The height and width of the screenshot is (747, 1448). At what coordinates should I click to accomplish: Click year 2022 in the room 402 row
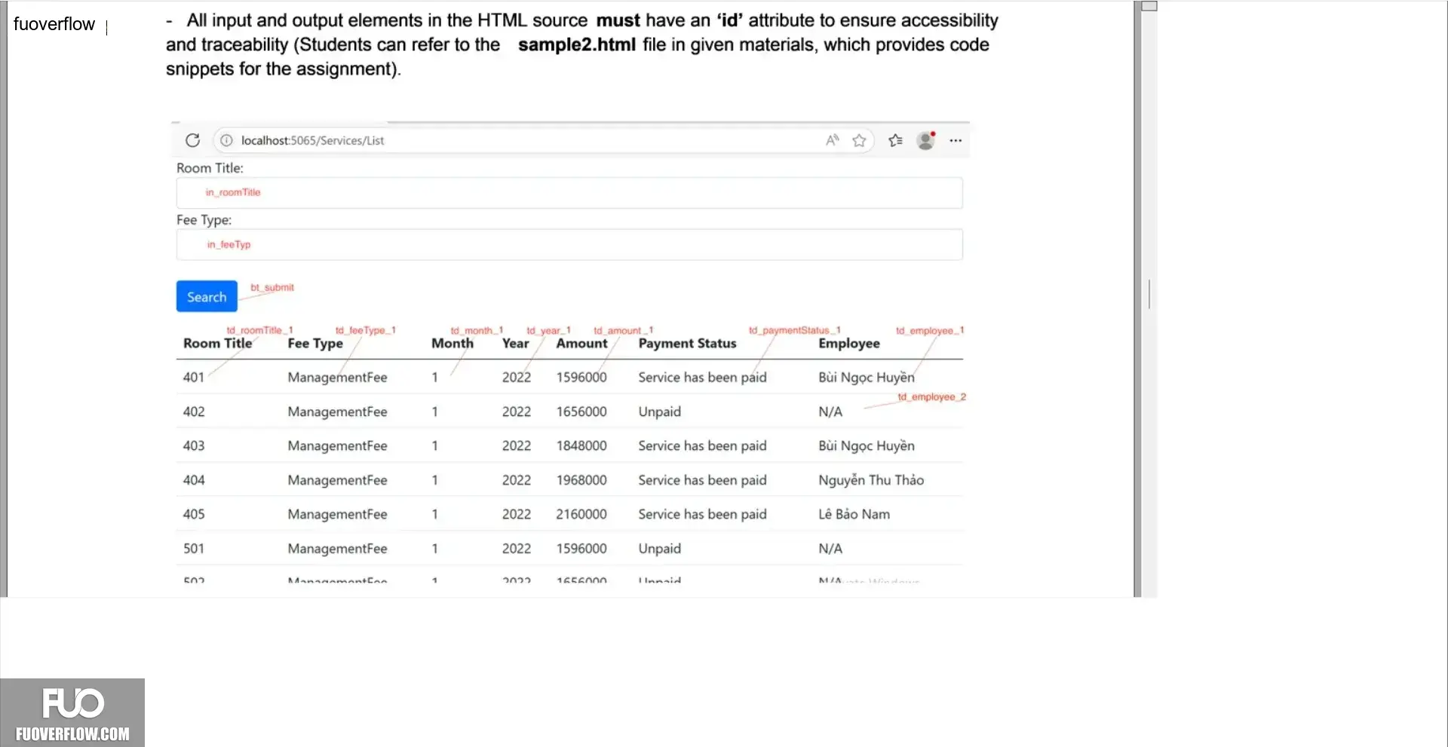(517, 412)
